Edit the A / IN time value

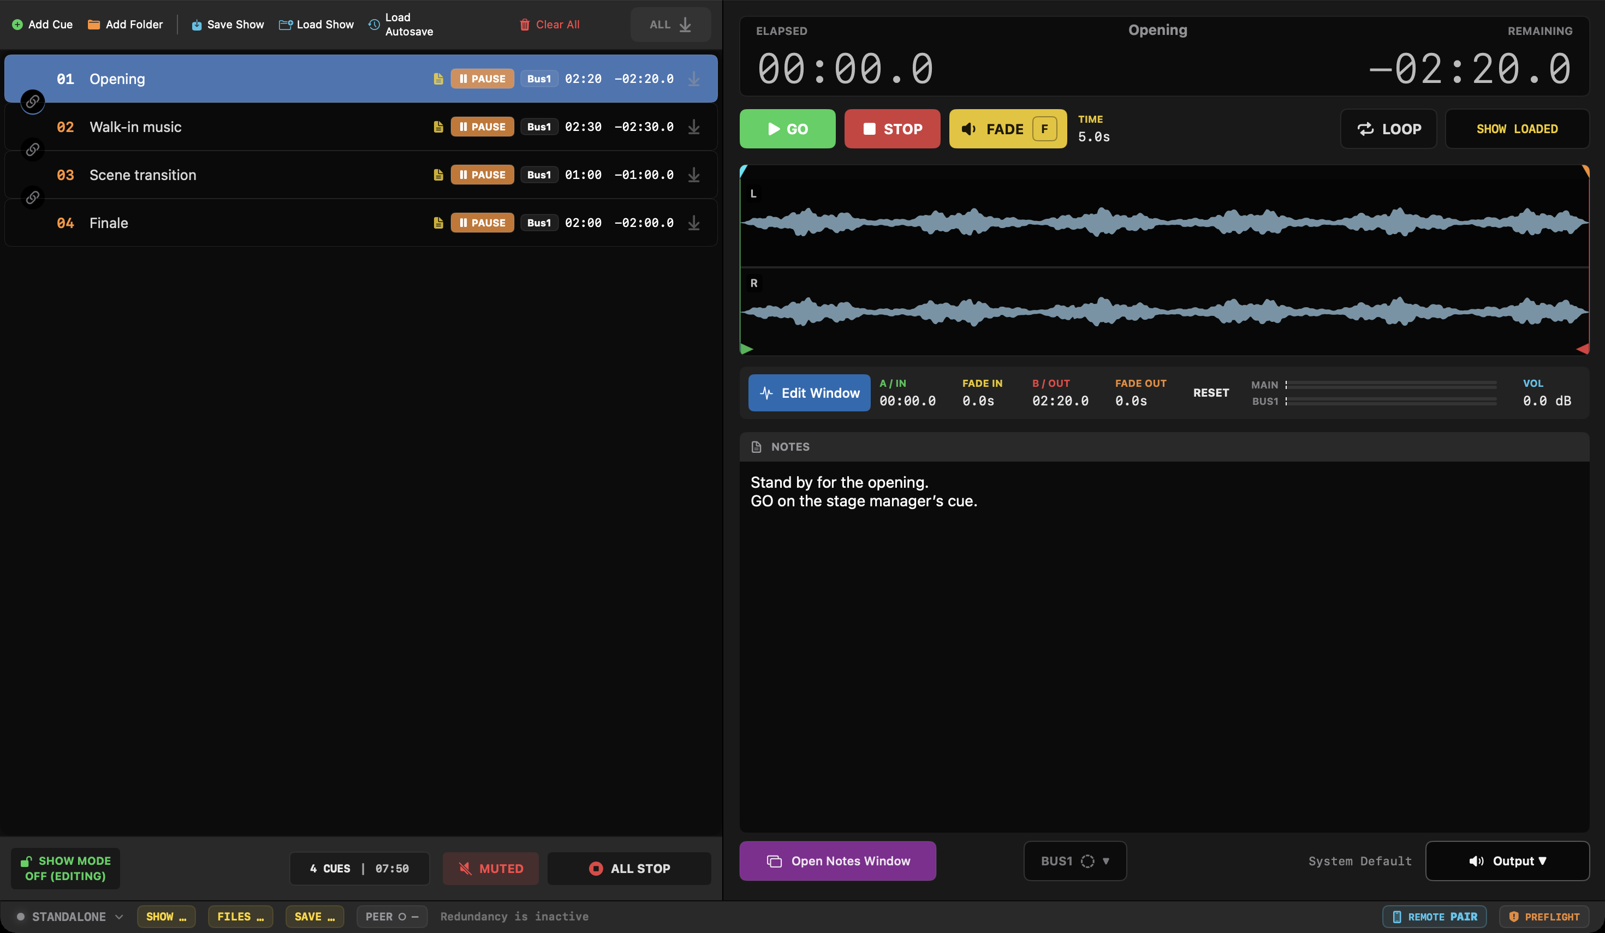pyautogui.click(x=907, y=401)
